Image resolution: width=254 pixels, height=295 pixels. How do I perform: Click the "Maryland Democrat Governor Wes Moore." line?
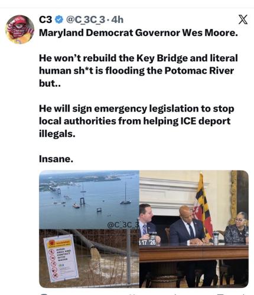pos(138,32)
